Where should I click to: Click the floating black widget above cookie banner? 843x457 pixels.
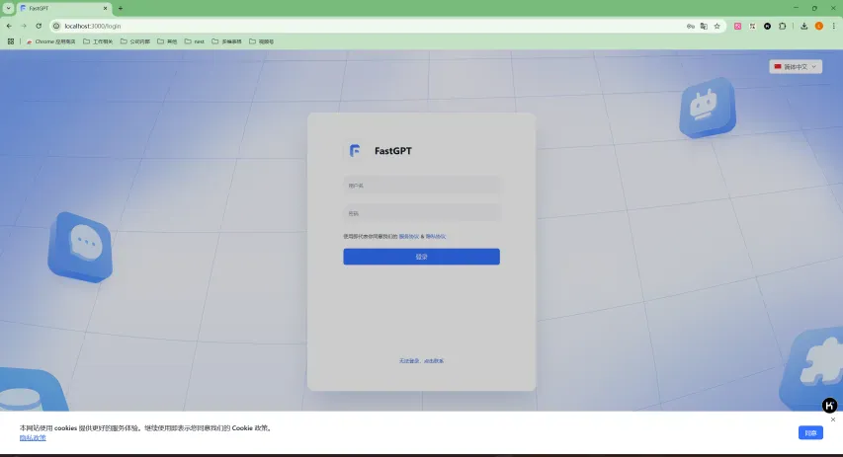(829, 405)
